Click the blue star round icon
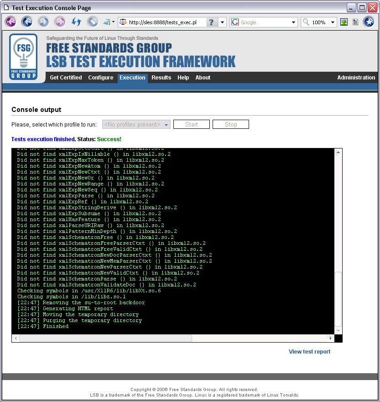Viewport: 380px width, 402px height. point(369,22)
